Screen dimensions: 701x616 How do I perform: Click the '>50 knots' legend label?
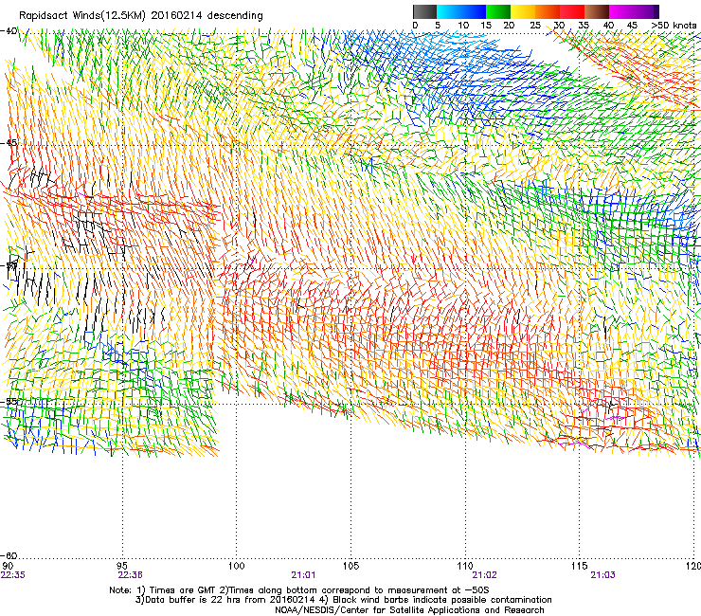[674, 26]
